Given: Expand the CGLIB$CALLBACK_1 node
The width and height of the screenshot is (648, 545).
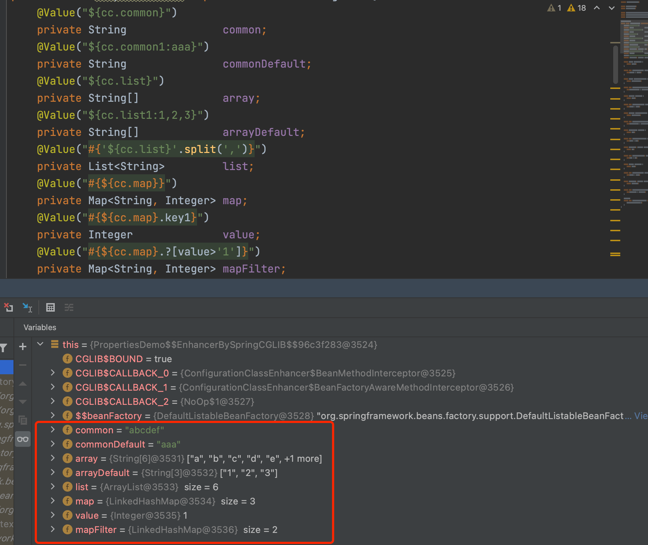Looking at the screenshot, I should pos(53,387).
